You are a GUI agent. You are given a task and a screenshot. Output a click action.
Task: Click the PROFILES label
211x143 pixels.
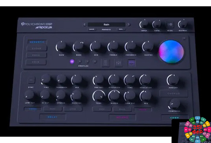(83, 66)
